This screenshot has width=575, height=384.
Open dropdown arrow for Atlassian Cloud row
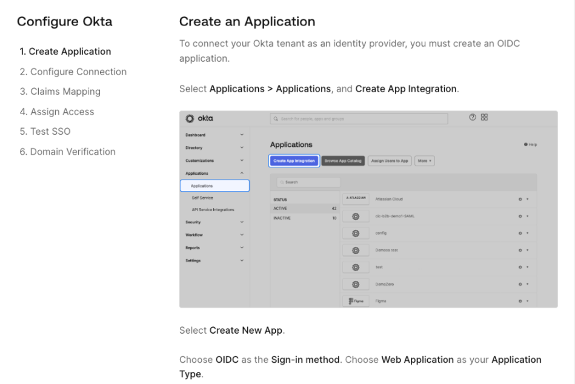528,199
